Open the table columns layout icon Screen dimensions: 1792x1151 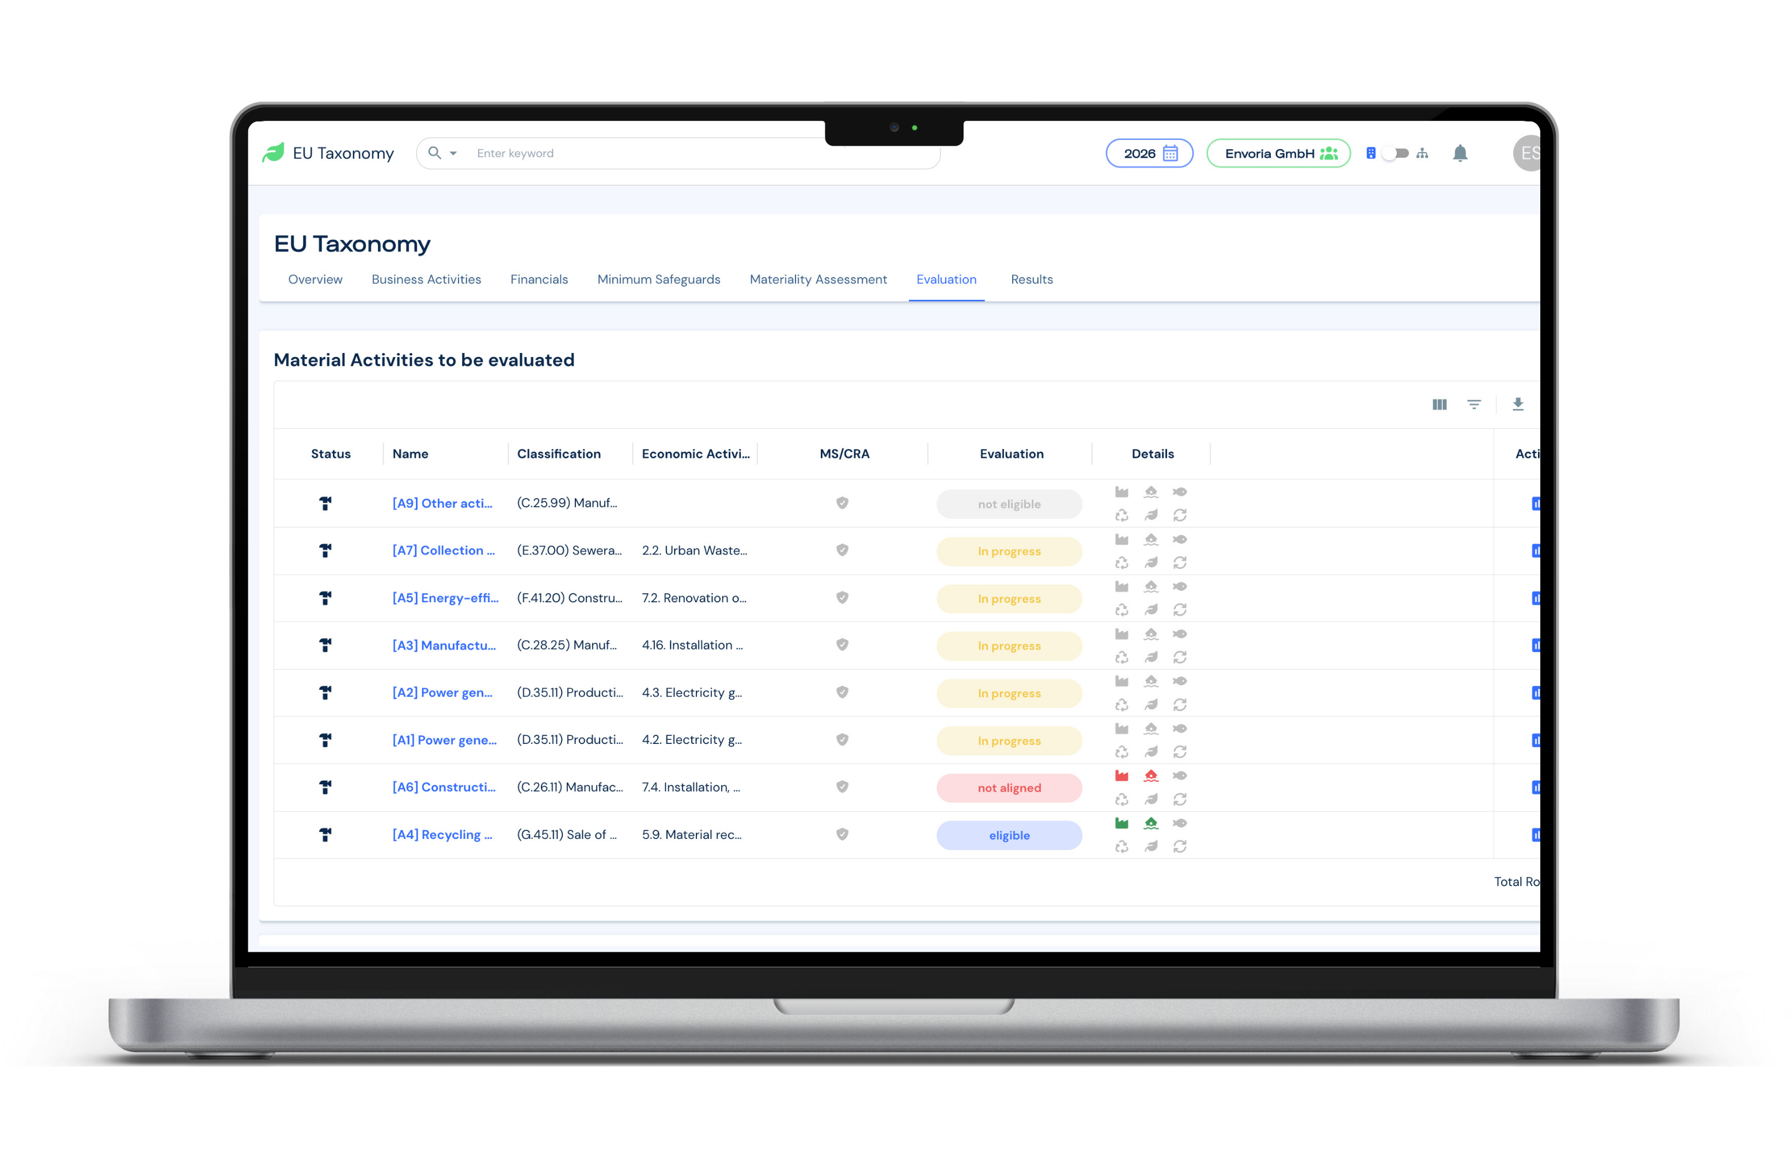[x=1439, y=404]
